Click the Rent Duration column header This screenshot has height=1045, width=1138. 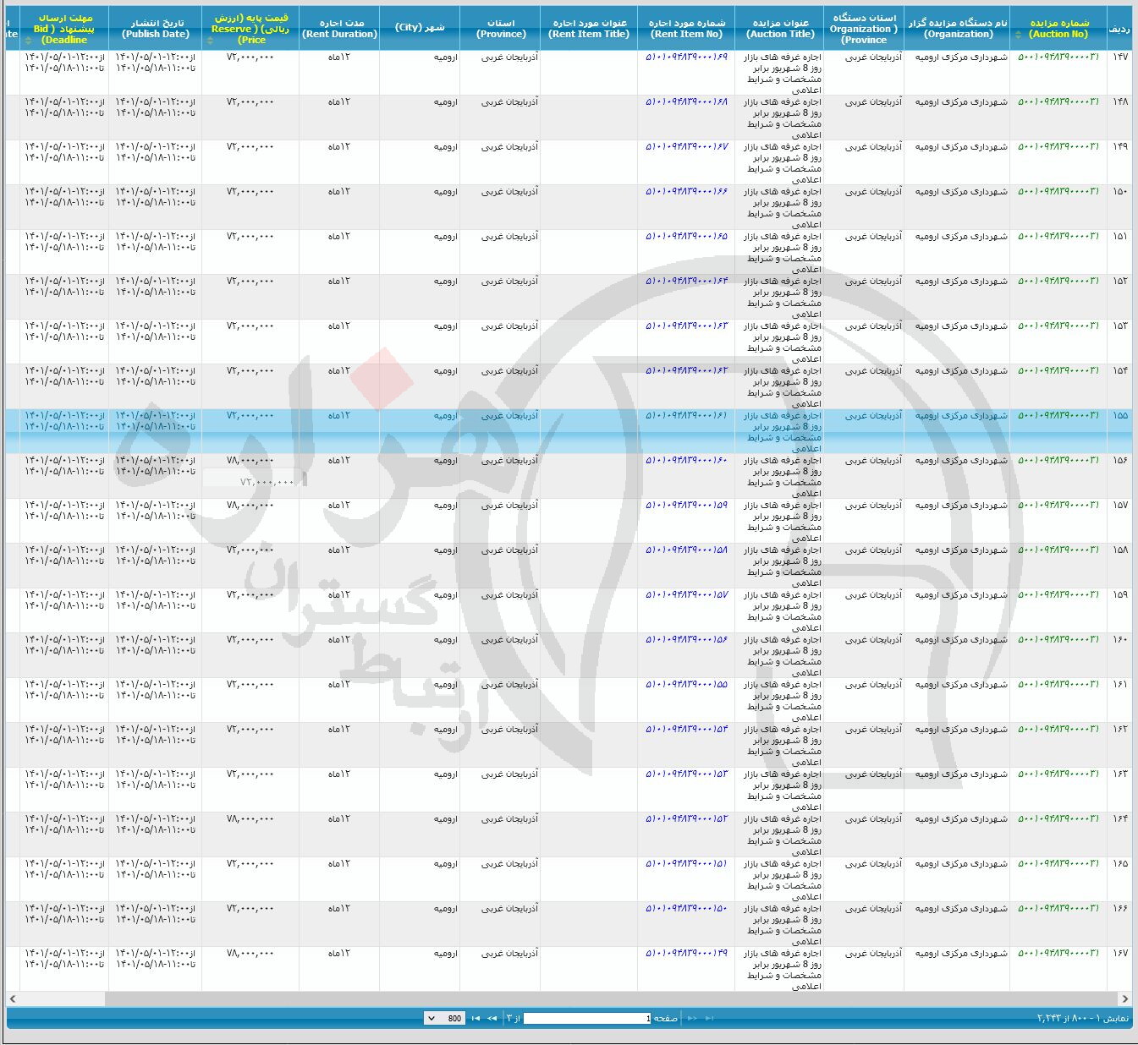339,29
